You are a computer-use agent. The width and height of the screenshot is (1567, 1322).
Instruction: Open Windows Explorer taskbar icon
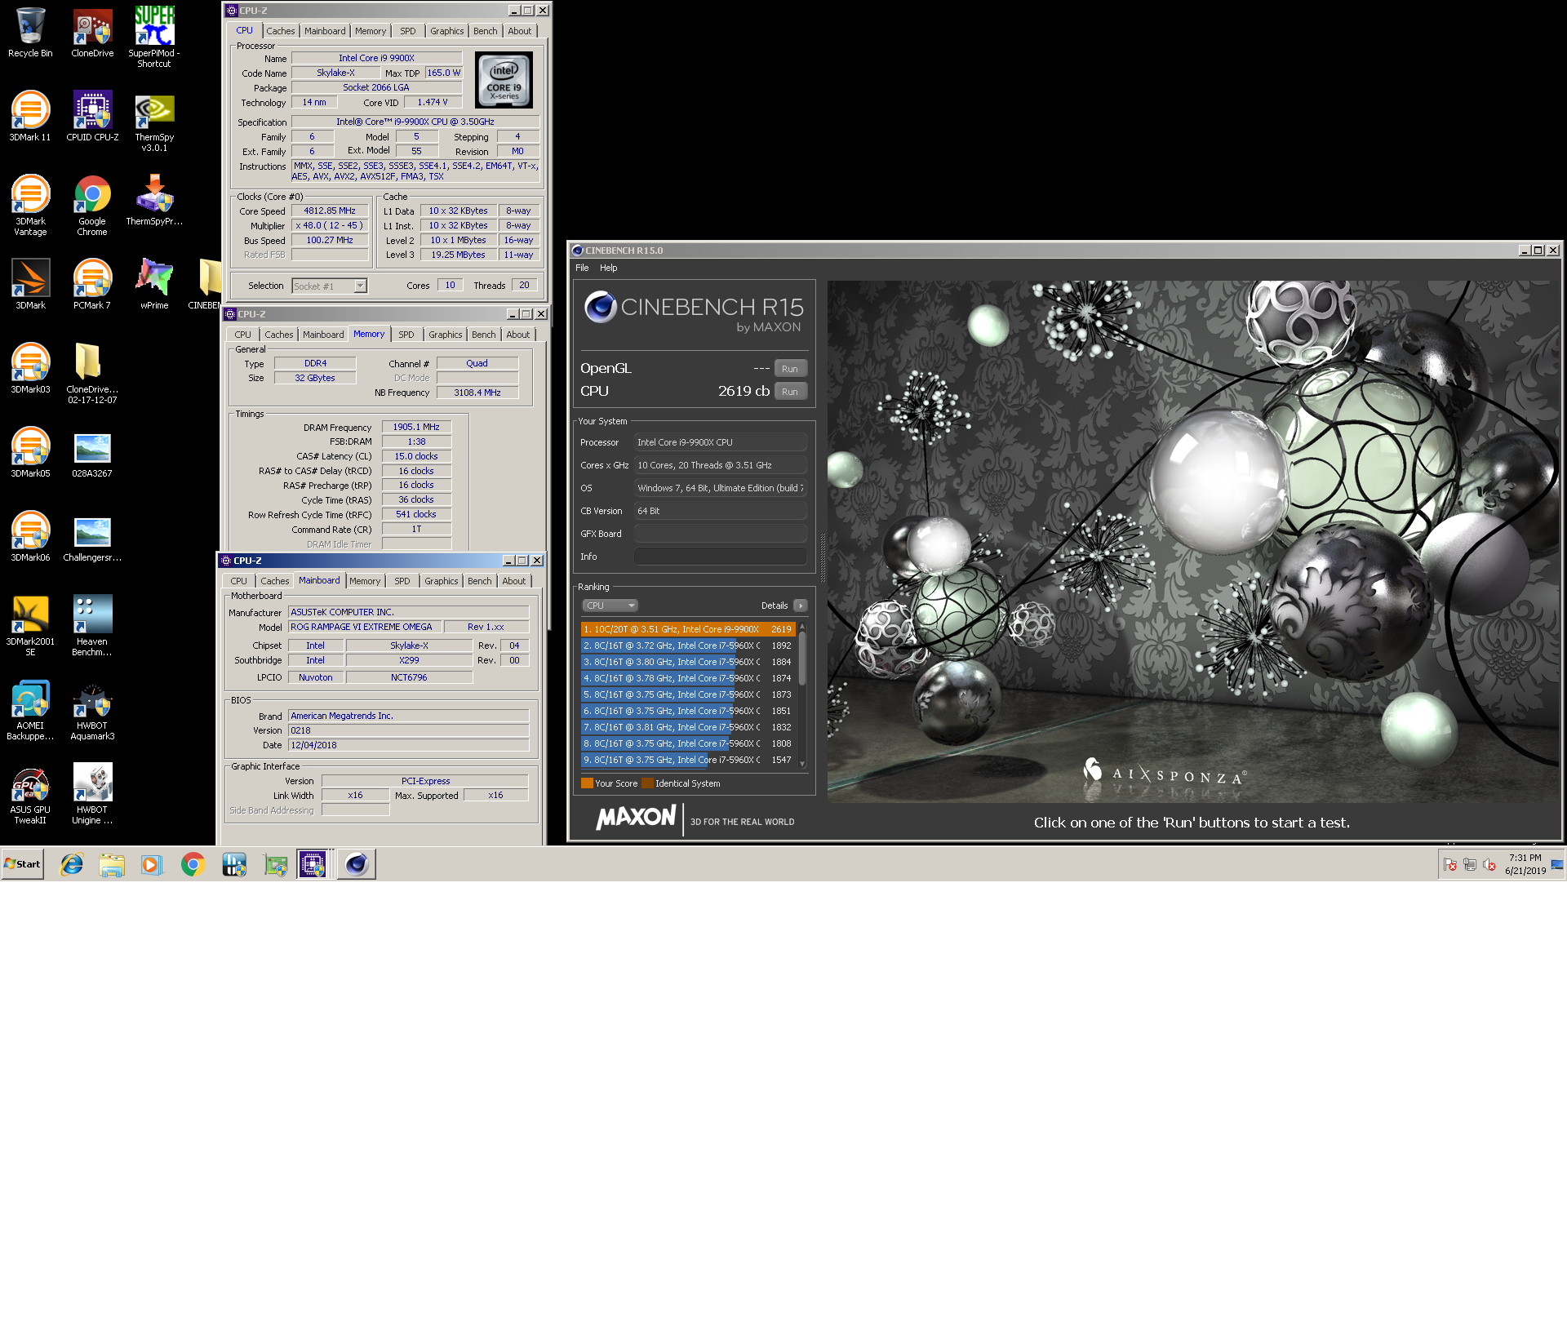[x=112, y=864]
